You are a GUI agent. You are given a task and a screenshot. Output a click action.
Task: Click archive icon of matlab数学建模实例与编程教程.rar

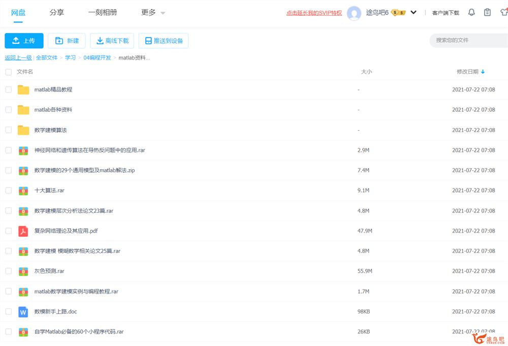coord(23,292)
